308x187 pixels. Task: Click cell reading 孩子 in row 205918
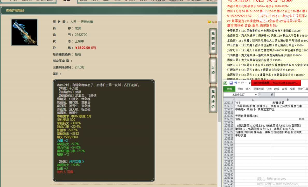(253, 103)
